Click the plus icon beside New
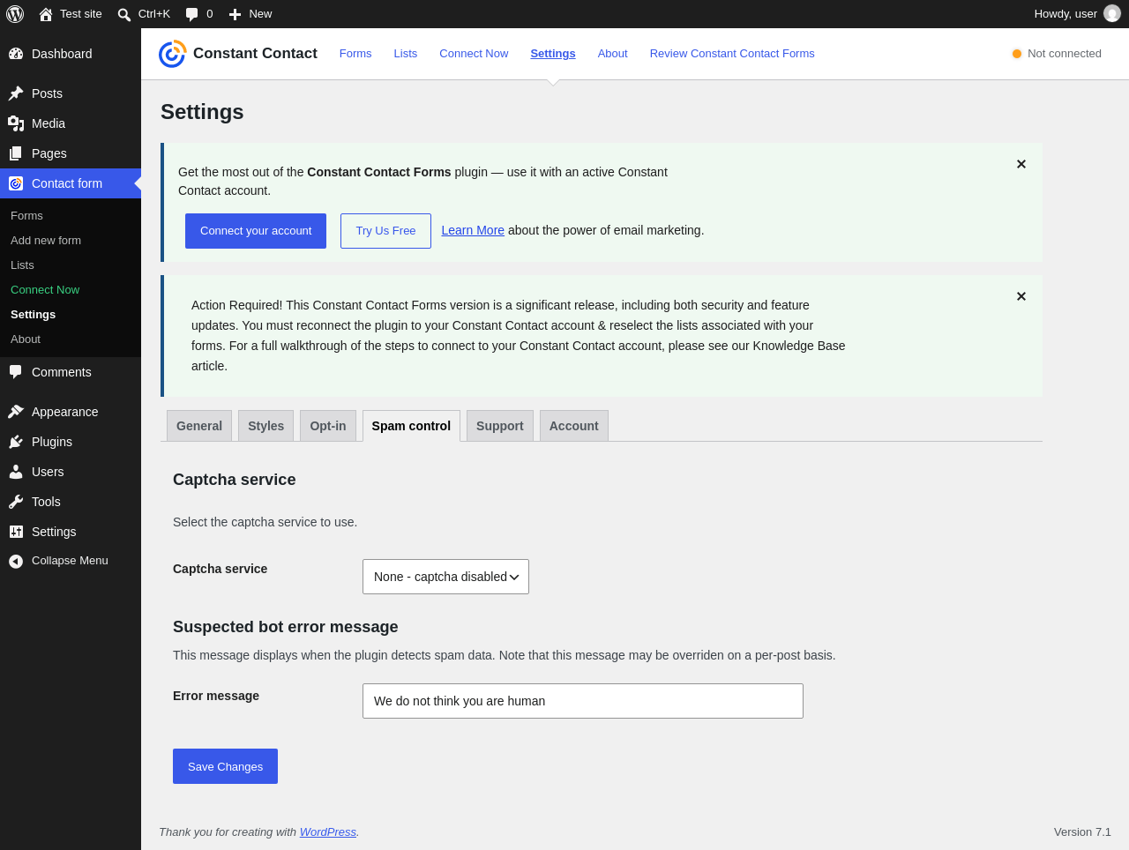The image size is (1129, 850). click(x=235, y=14)
